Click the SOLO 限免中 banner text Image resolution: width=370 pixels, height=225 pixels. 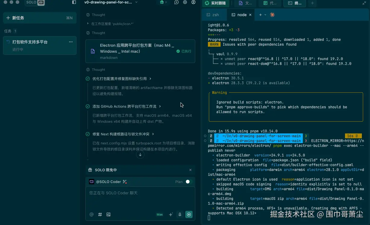coord(106,170)
